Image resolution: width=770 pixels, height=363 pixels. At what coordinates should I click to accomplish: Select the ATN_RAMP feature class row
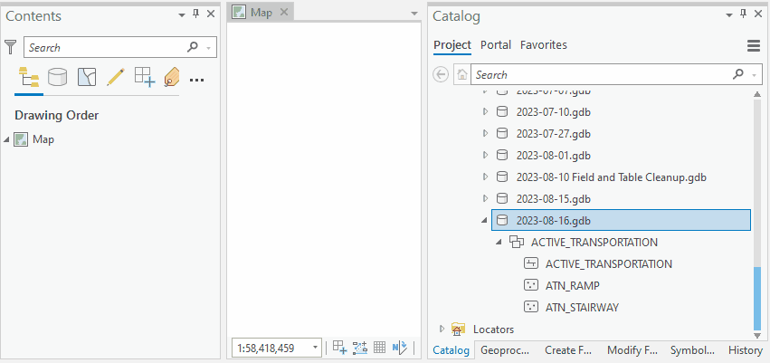click(x=573, y=285)
